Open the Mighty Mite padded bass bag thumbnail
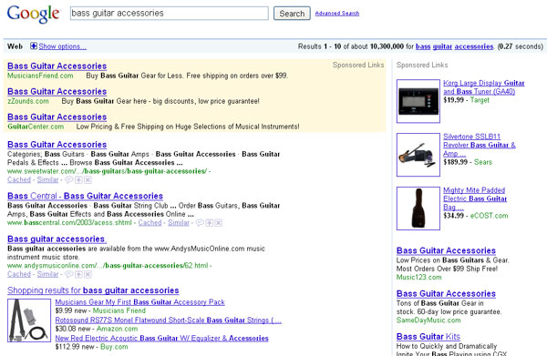Image resolution: width=547 pixels, height=356 pixels. (418, 209)
